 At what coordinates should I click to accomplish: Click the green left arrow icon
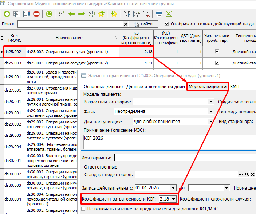(x=72, y=14)
